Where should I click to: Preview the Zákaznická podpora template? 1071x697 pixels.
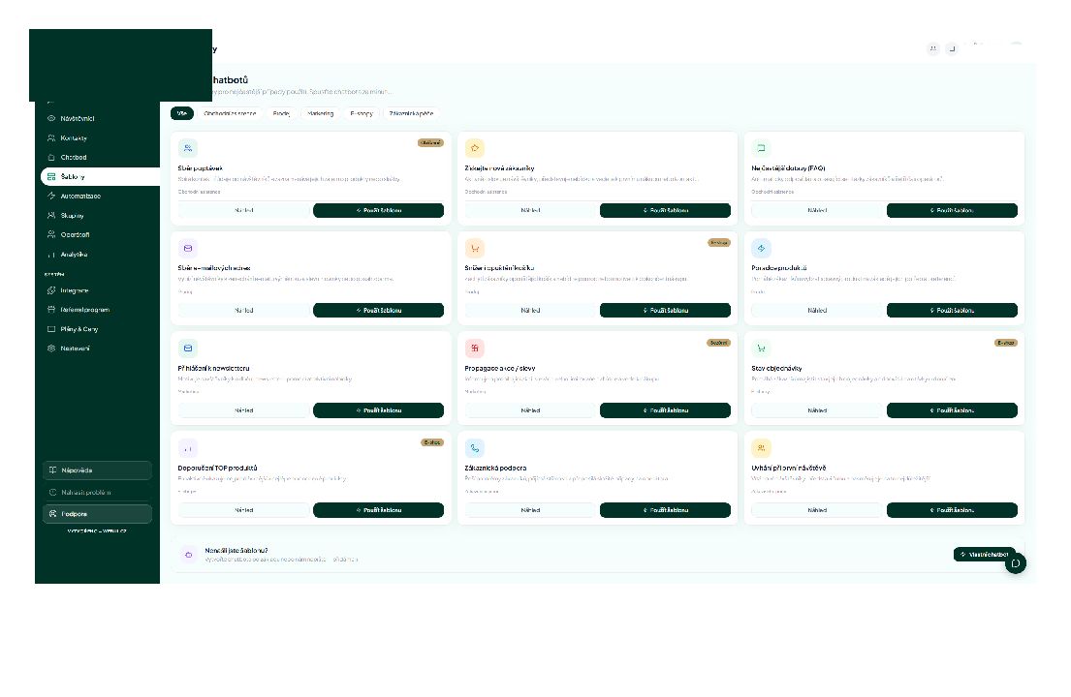click(531, 510)
